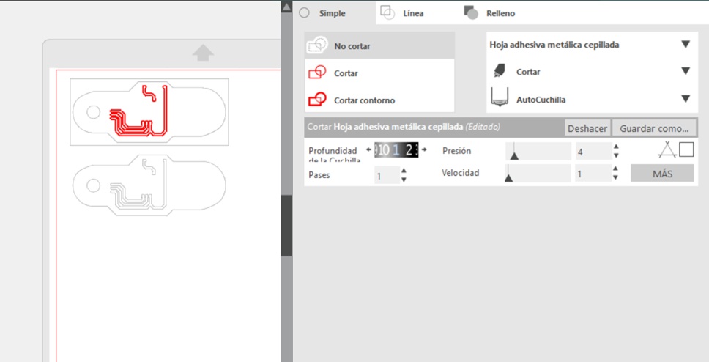Click the Velocidad slider handle
This screenshot has width=709, height=362.
pyautogui.click(x=508, y=177)
